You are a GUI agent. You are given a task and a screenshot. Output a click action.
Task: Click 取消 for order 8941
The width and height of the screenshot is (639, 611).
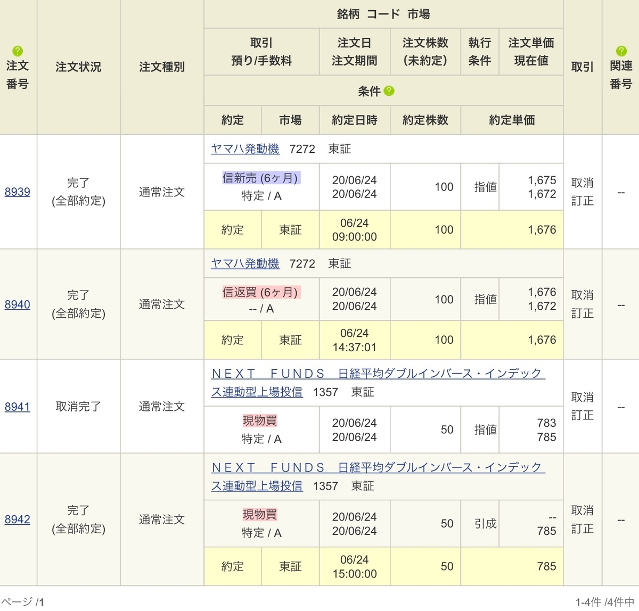point(582,397)
